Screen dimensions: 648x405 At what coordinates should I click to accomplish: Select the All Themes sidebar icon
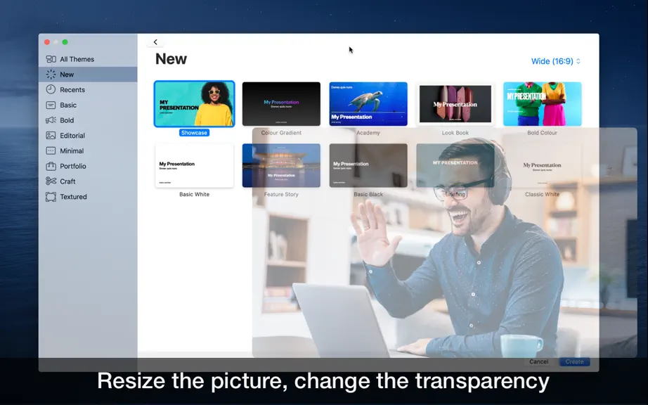pos(51,59)
